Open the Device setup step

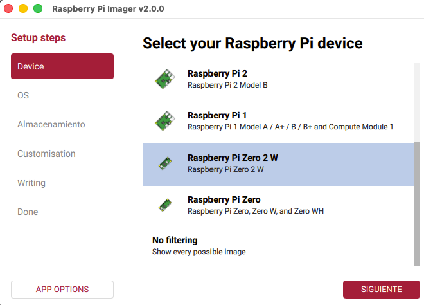(x=62, y=66)
